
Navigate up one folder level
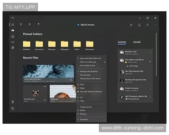point(39,24)
